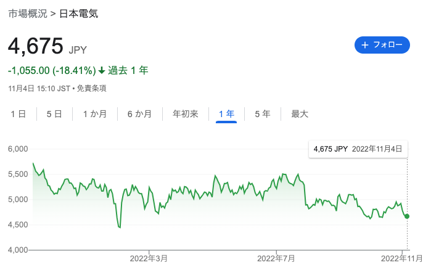Image resolution: width=431 pixels, height=273 pixels.
Task: Switch to the 1 か月 range tab
Action: click(95, 114)
